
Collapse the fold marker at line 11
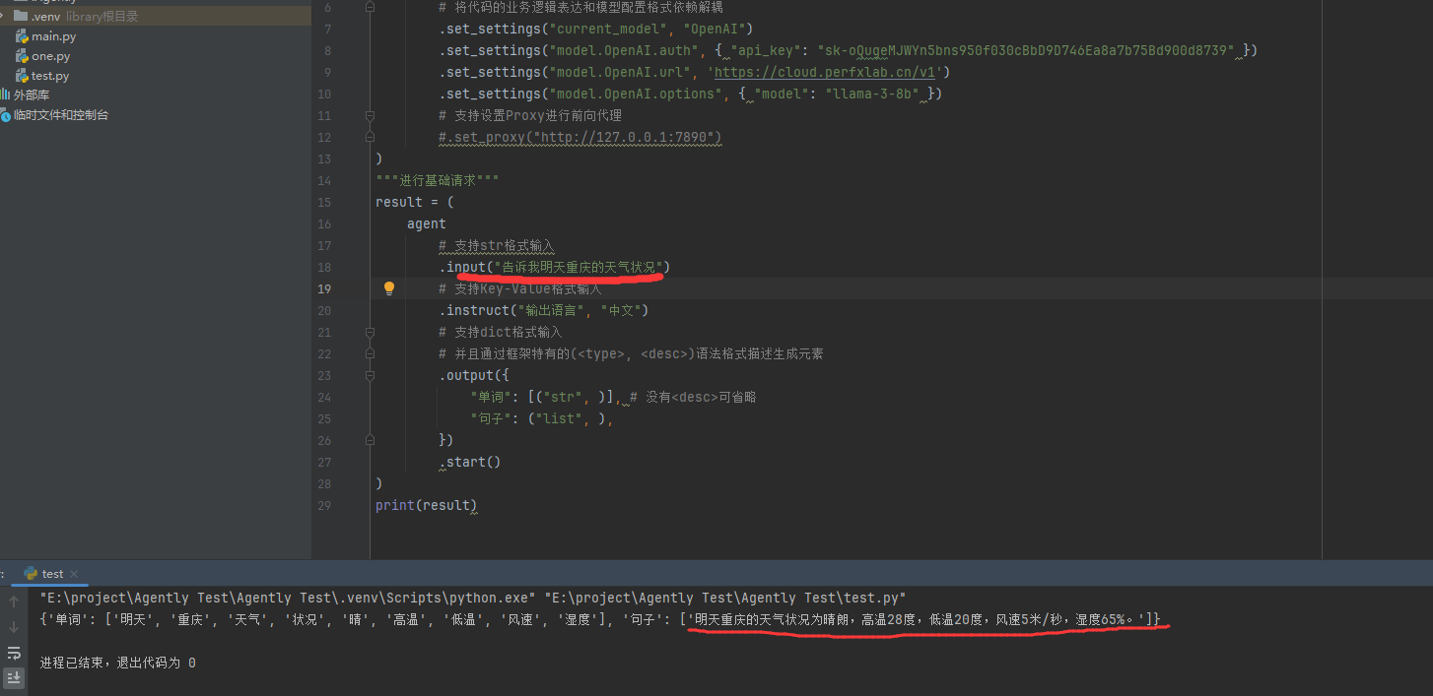[x=371, y=115]
